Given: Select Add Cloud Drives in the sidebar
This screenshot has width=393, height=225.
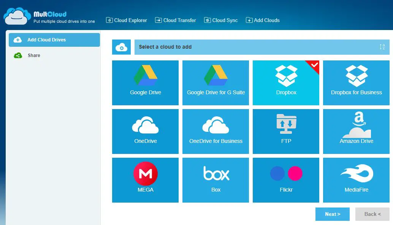Looking at the screenshot, I should [x=54, y=40].
